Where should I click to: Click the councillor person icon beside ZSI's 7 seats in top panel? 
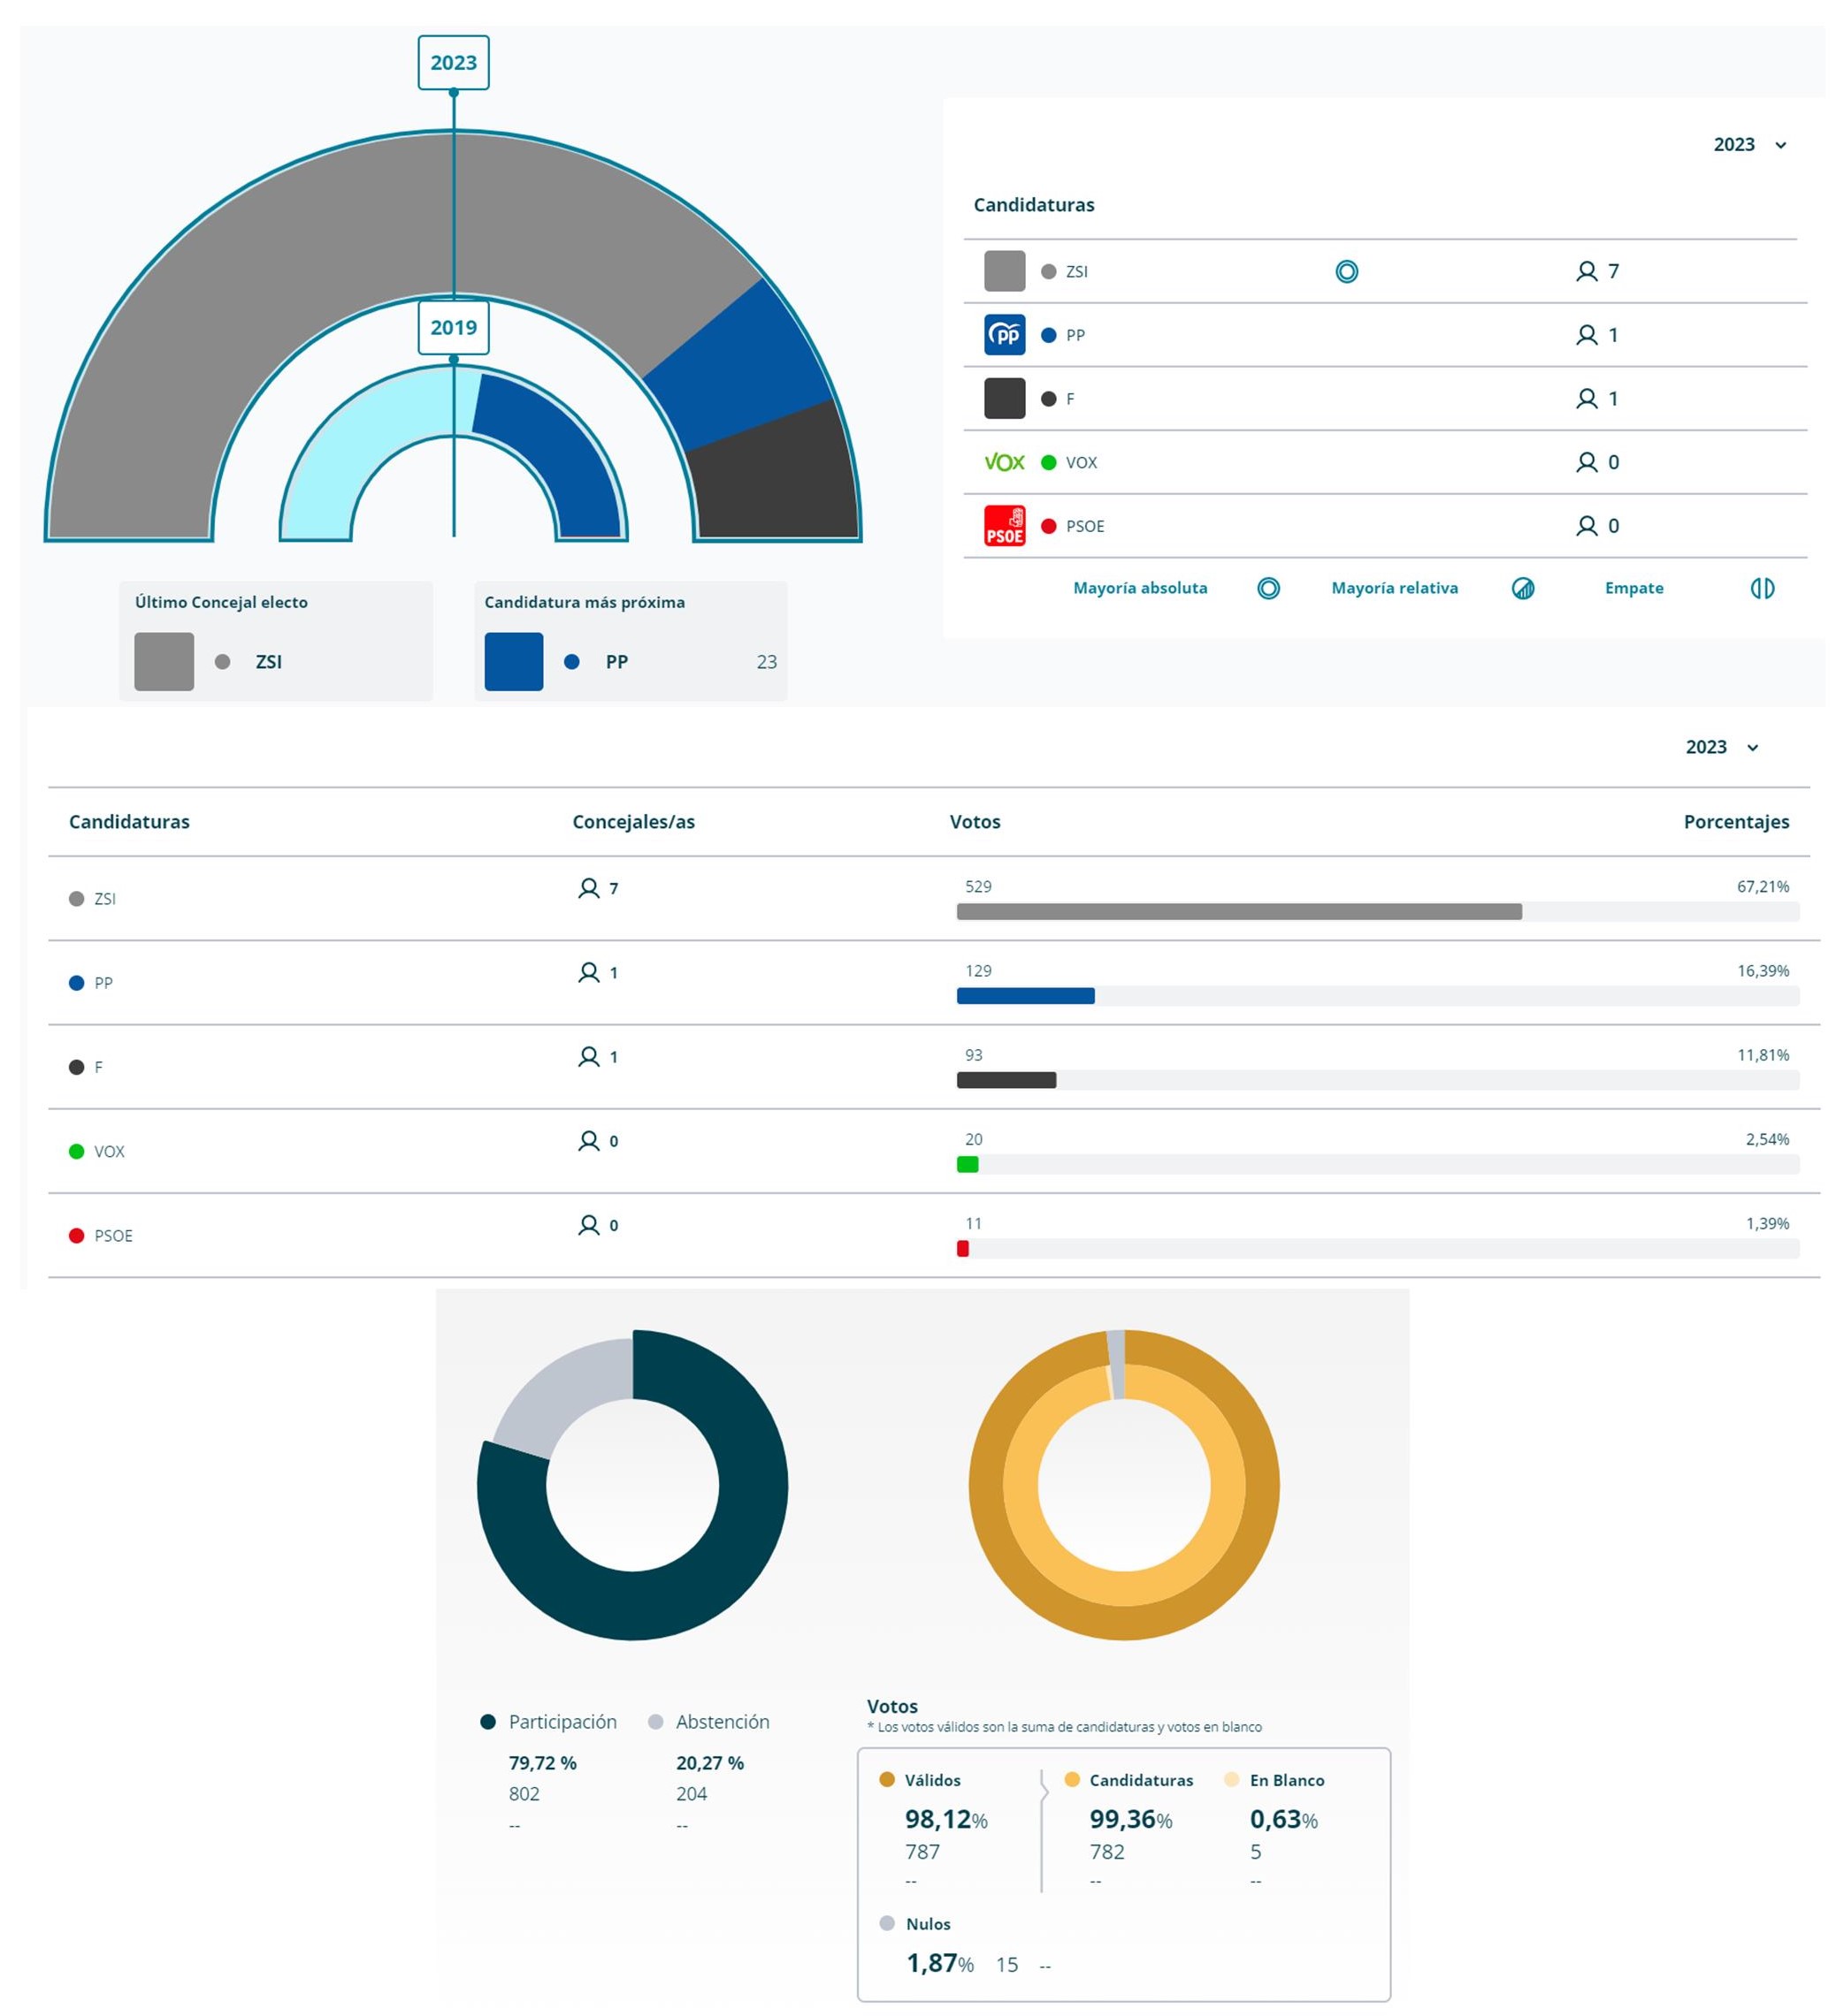1585,271
